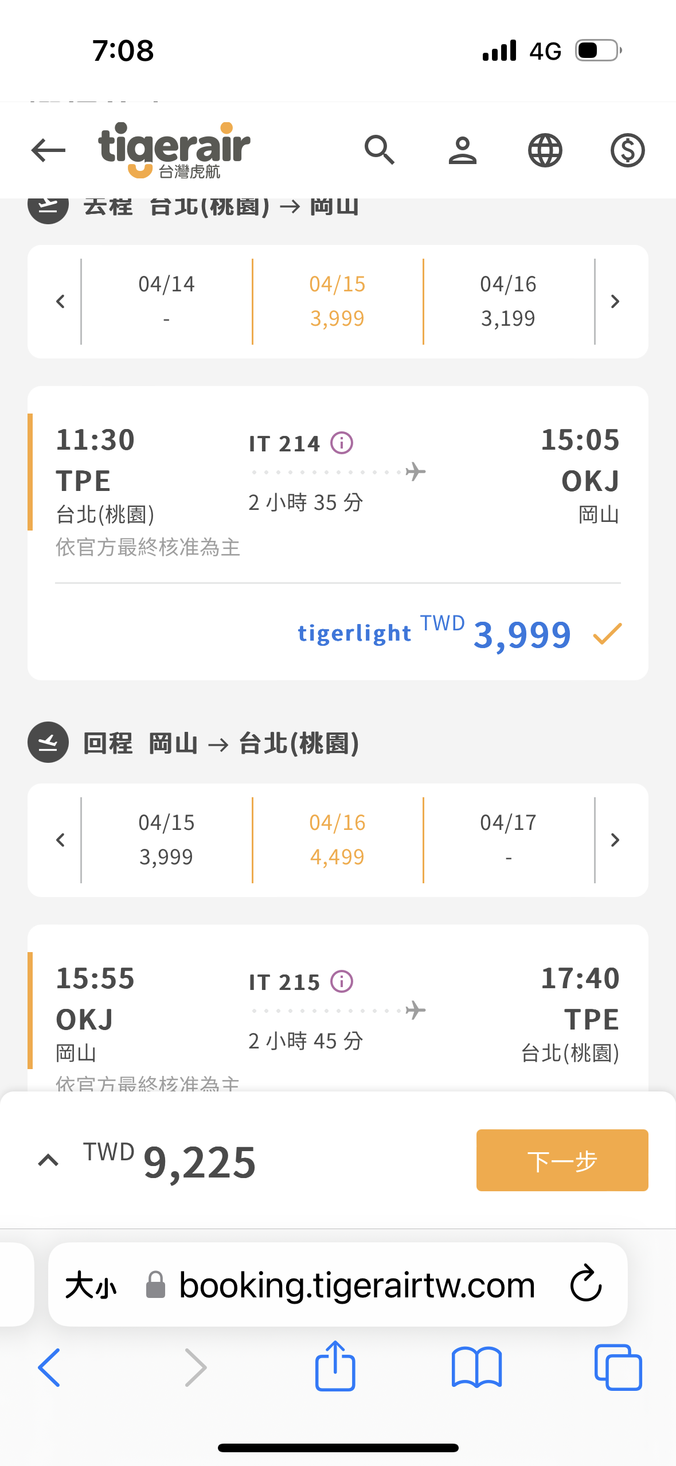Image resolution: width=676 pixels, height=1466 pixels.
Task: Show info for flight IT 214
Action: (342, 443)
